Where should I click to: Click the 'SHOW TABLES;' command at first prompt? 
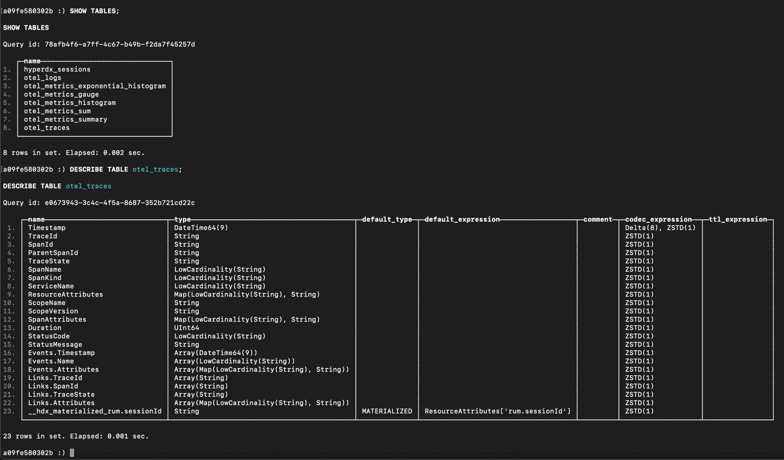point(94,11)
